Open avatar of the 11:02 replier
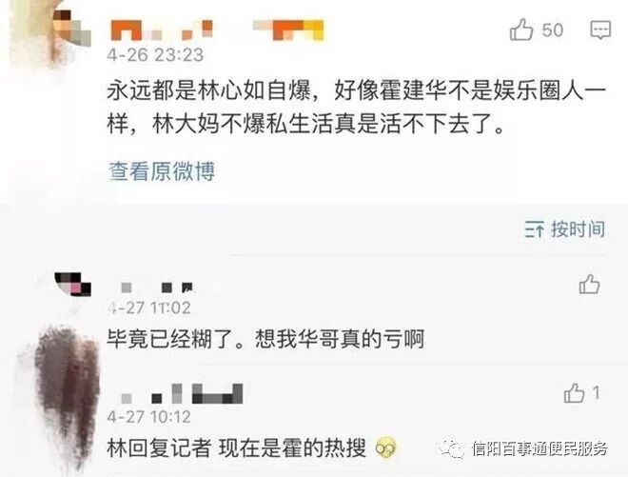Viewport: 628px width, 477px height. (x=73, y=284)
